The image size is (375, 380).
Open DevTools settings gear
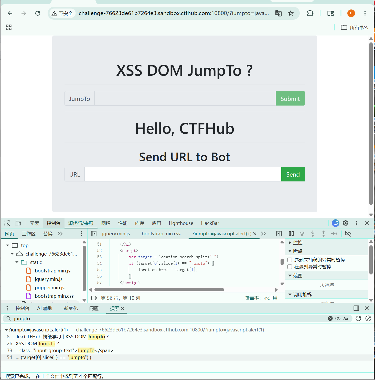(x=346, y=223)
